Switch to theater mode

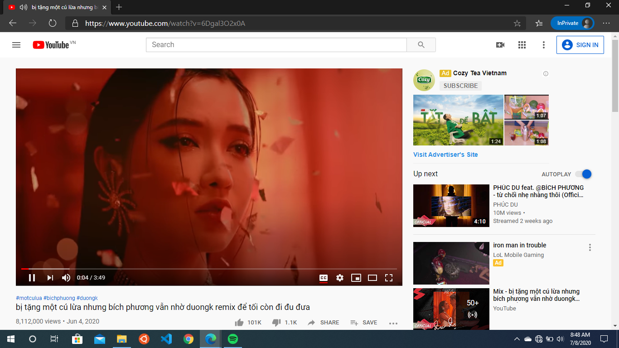point(372,278)
